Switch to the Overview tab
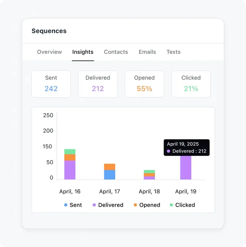The width and height of the screenshot is (246, 247). click(49, 52)
